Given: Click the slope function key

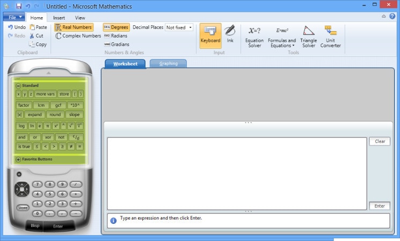Looking at the screenshot, I should (x=74, y=115).
